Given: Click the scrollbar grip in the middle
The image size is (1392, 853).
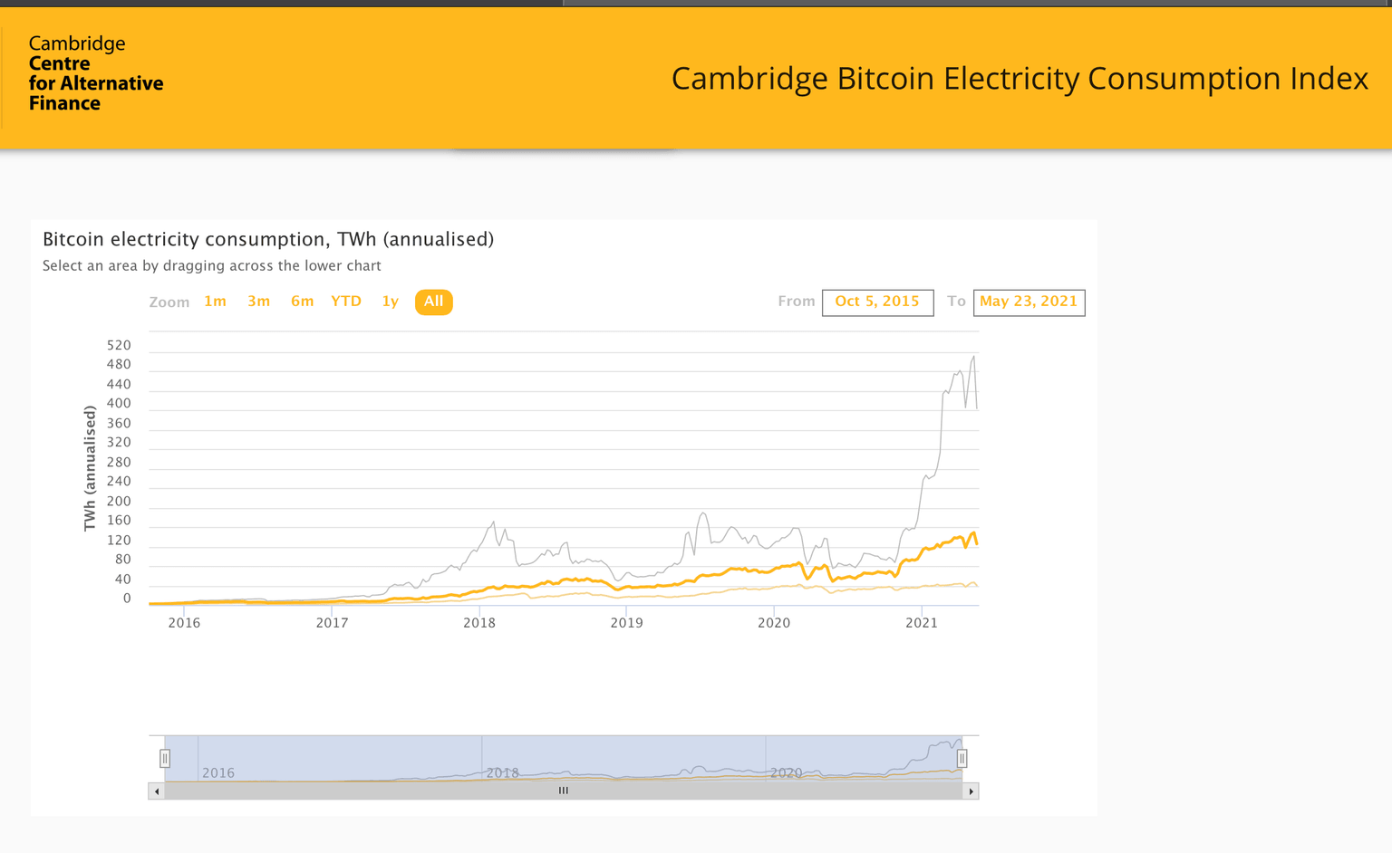Looking at the screenshot, I should point(563,791).
